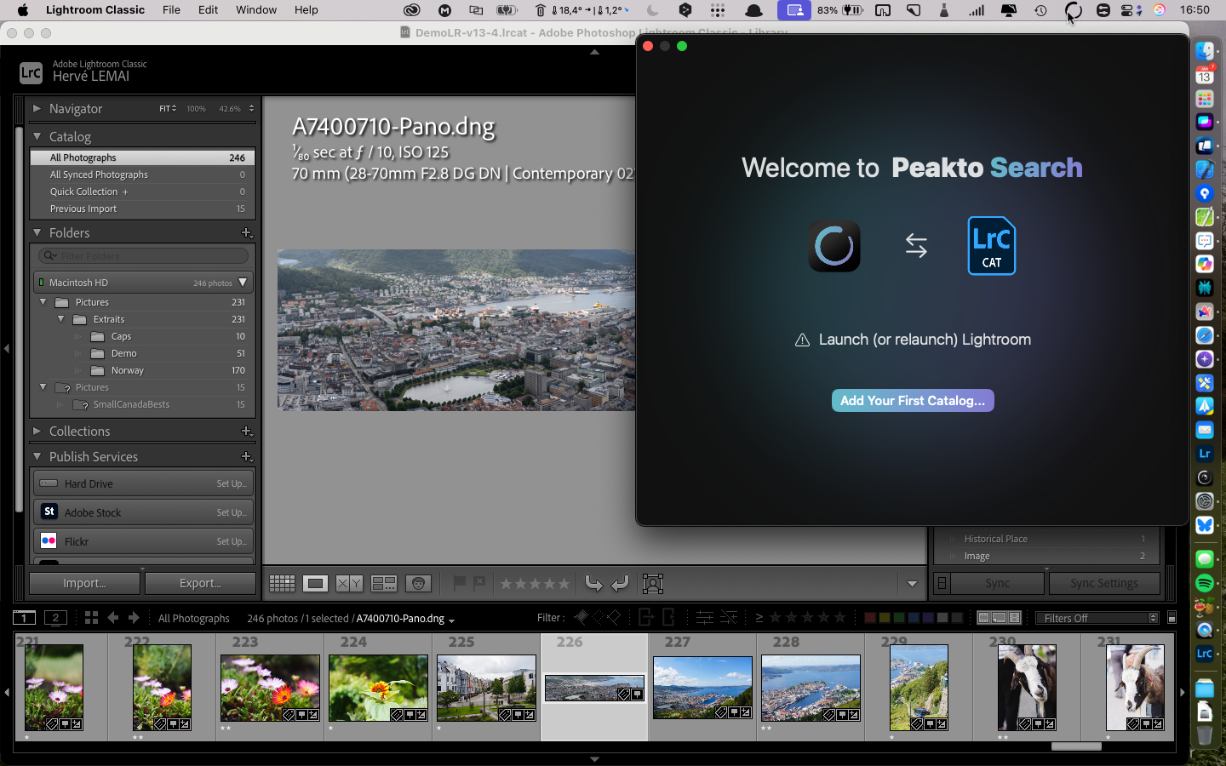Click the Lightroom Classic LrC logo badge
Image resolution: width=1226 pixels, height=766 pixels.
31,72
